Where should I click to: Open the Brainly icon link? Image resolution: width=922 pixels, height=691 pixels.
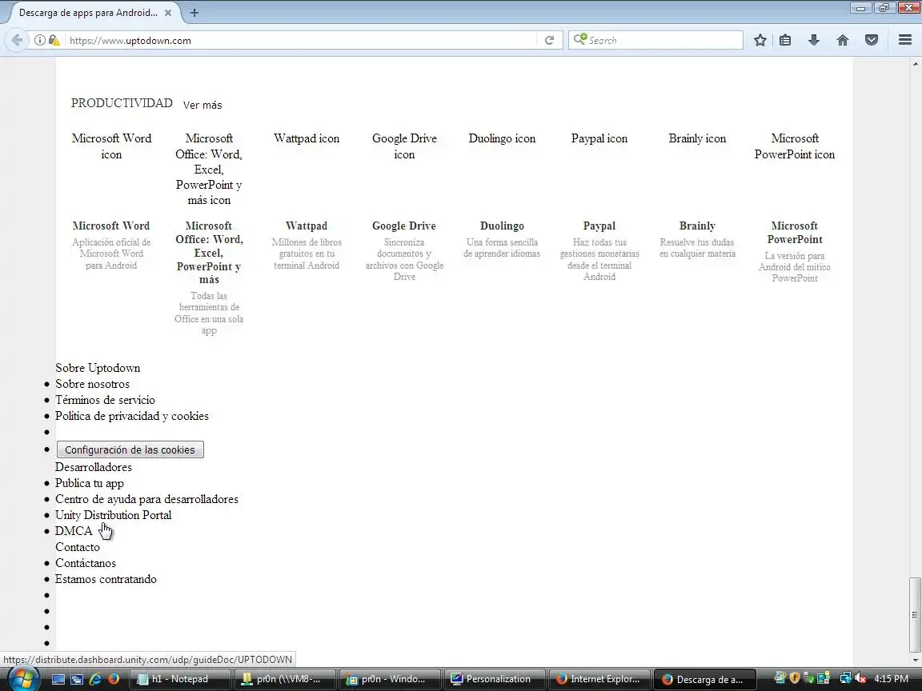pyautogui.click(x=697, y=138)
